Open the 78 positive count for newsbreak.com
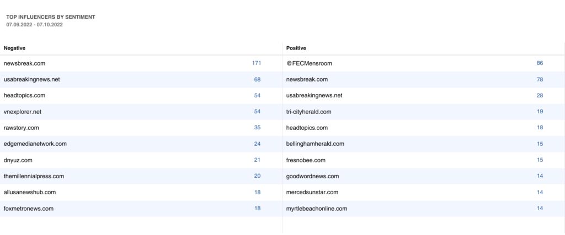The image size is (565, 235). click(x=540, y=79)
